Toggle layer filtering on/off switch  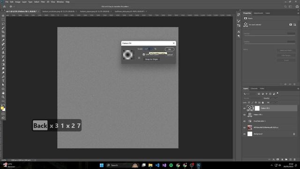point(277,93)
